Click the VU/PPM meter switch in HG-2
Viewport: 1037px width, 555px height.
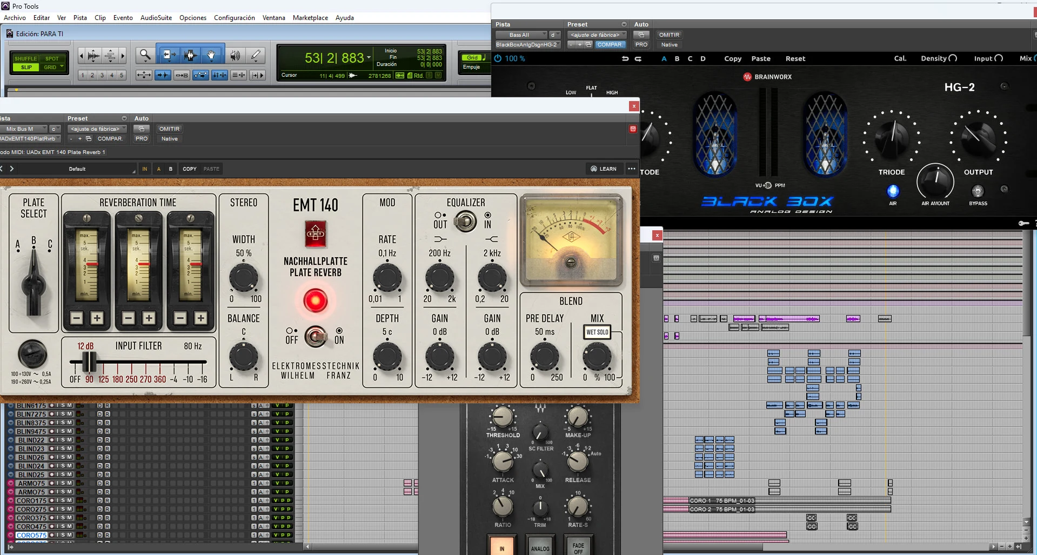click(x=767, y=185)
